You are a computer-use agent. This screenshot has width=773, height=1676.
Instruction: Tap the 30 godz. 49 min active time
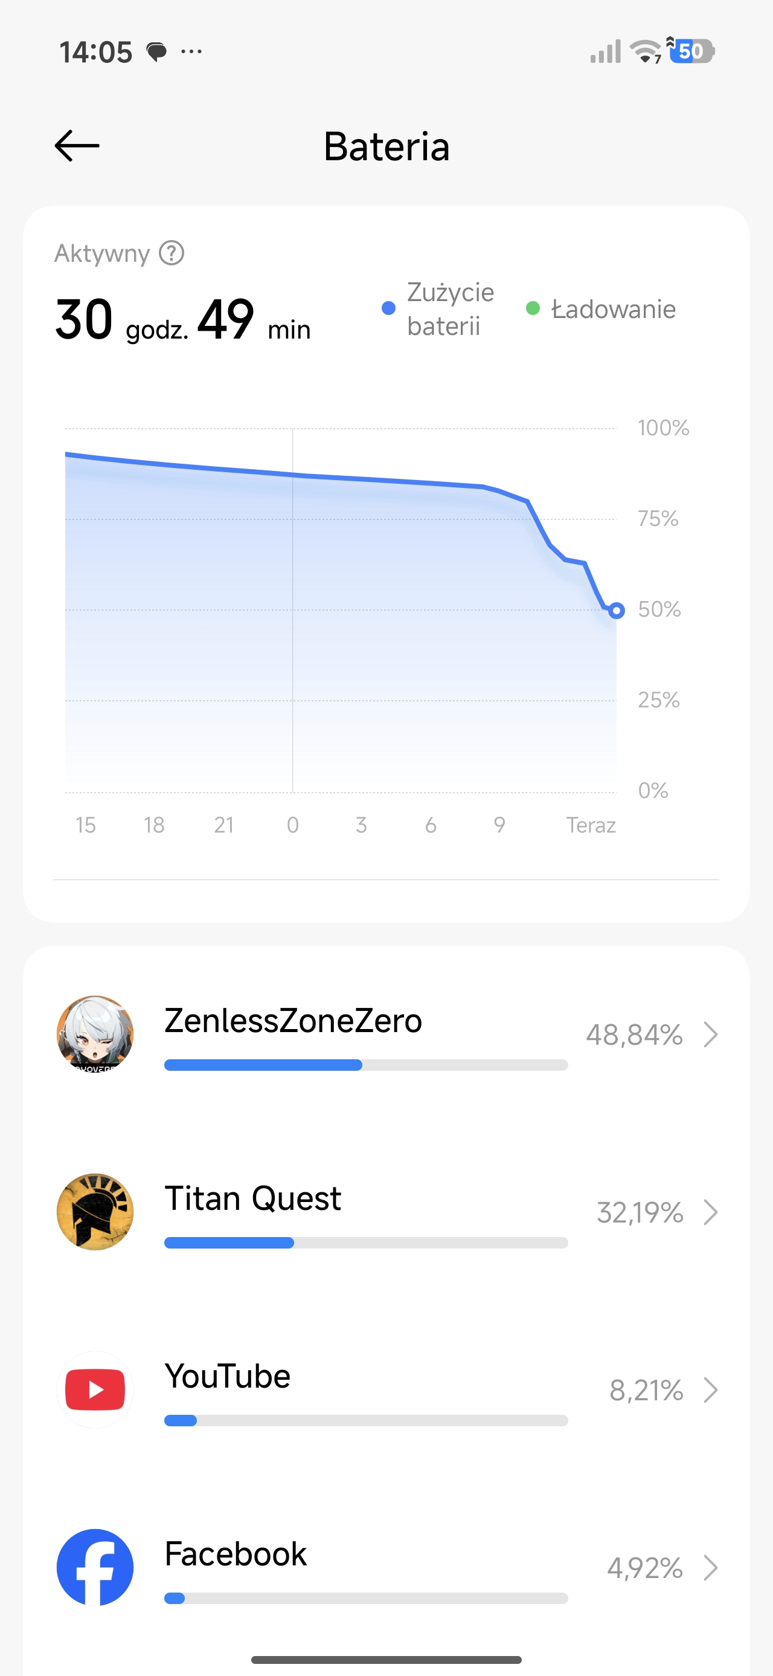(183, 320)
